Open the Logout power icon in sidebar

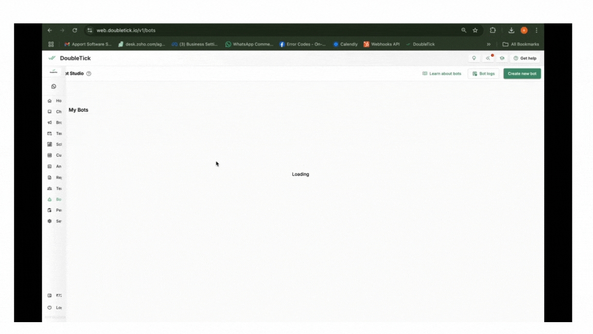[49, 308]
